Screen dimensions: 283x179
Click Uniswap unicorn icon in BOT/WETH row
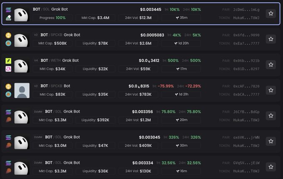point(8,69)
